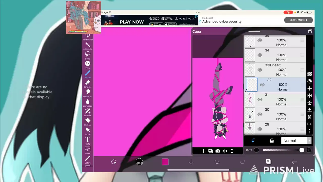Viewport: 323px width, 182px height.
Task: Toggle visibility of layer 32
Action: 262,85
